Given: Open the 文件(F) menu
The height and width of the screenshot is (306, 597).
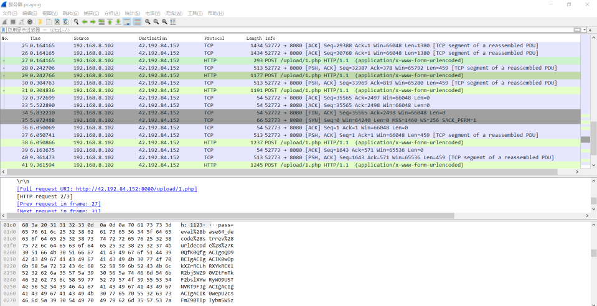Looking at the screenshot, I should [x=10, y=13].
